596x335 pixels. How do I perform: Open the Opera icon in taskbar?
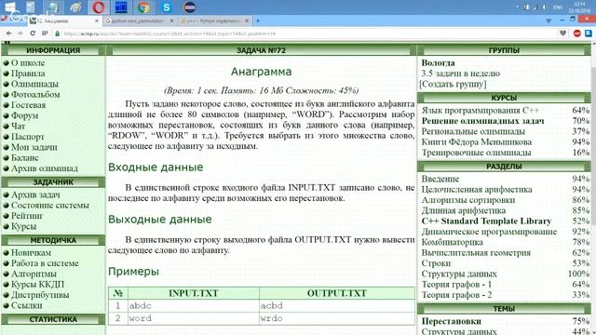coord(98,7)
